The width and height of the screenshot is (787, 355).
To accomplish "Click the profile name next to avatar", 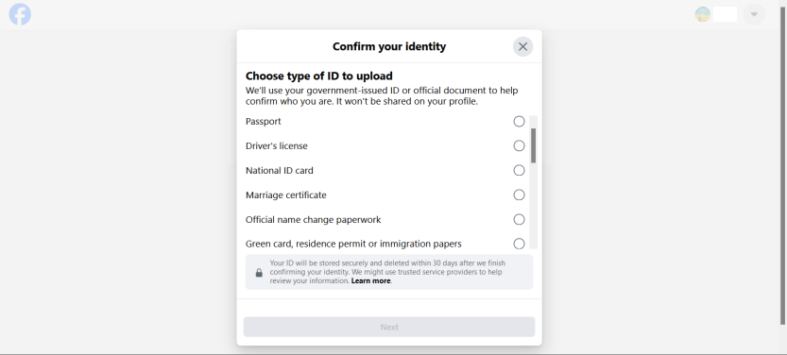I will pos(725,14).
